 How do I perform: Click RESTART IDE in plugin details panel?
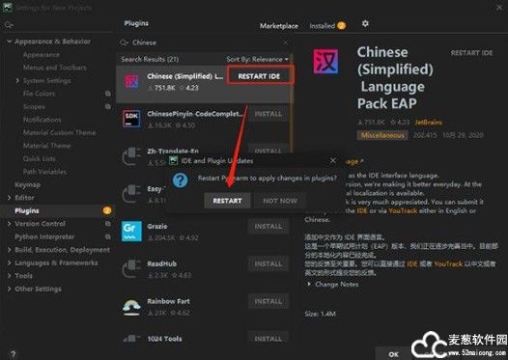(471, 53)
